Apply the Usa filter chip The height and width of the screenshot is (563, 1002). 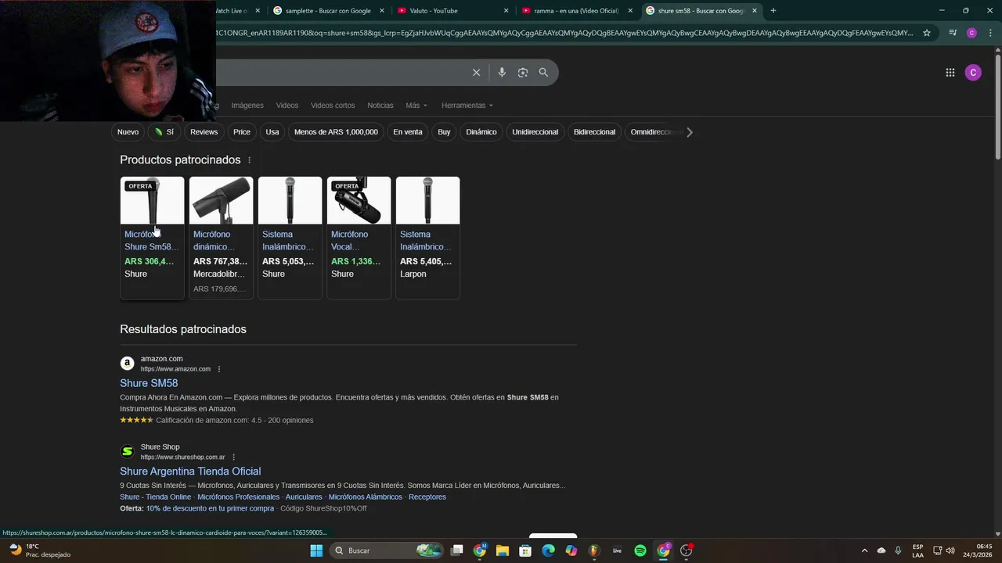(272, 132)
